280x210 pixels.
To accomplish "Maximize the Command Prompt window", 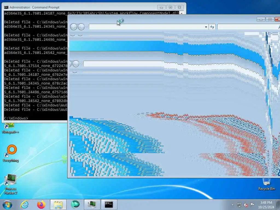I will tap(171, 7).
